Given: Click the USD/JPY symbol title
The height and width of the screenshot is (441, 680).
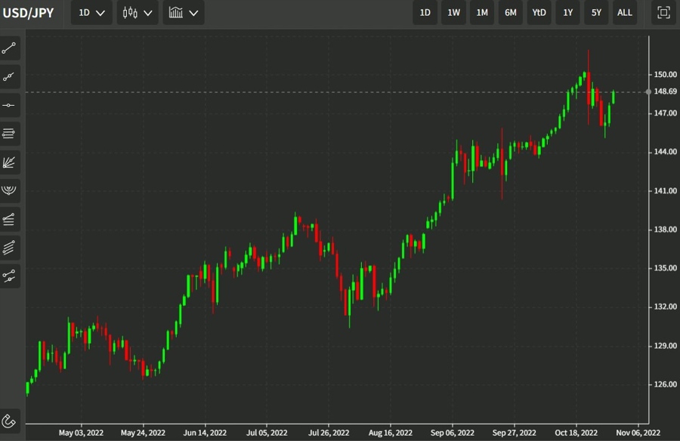Looking at the screenshot, I should pos(28,13).
